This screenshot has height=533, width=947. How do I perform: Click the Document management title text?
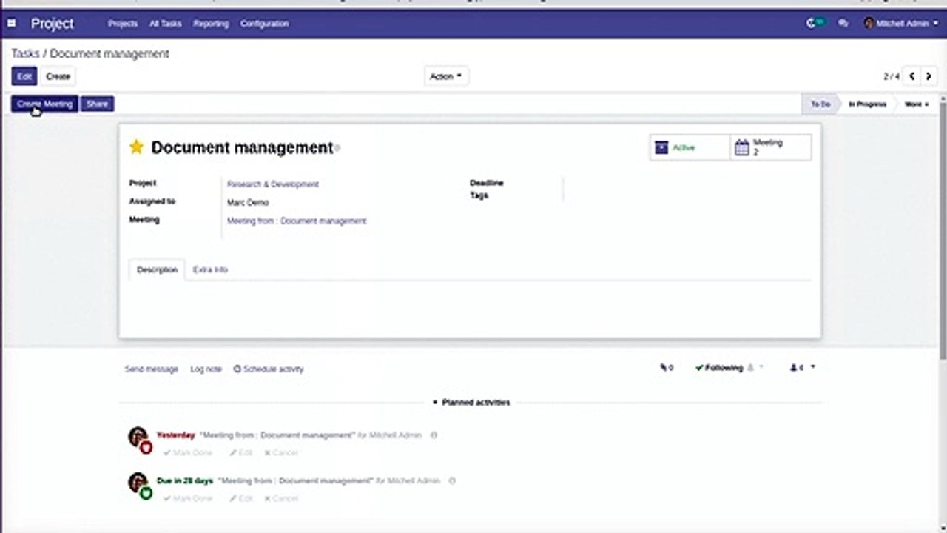(242, 147)
